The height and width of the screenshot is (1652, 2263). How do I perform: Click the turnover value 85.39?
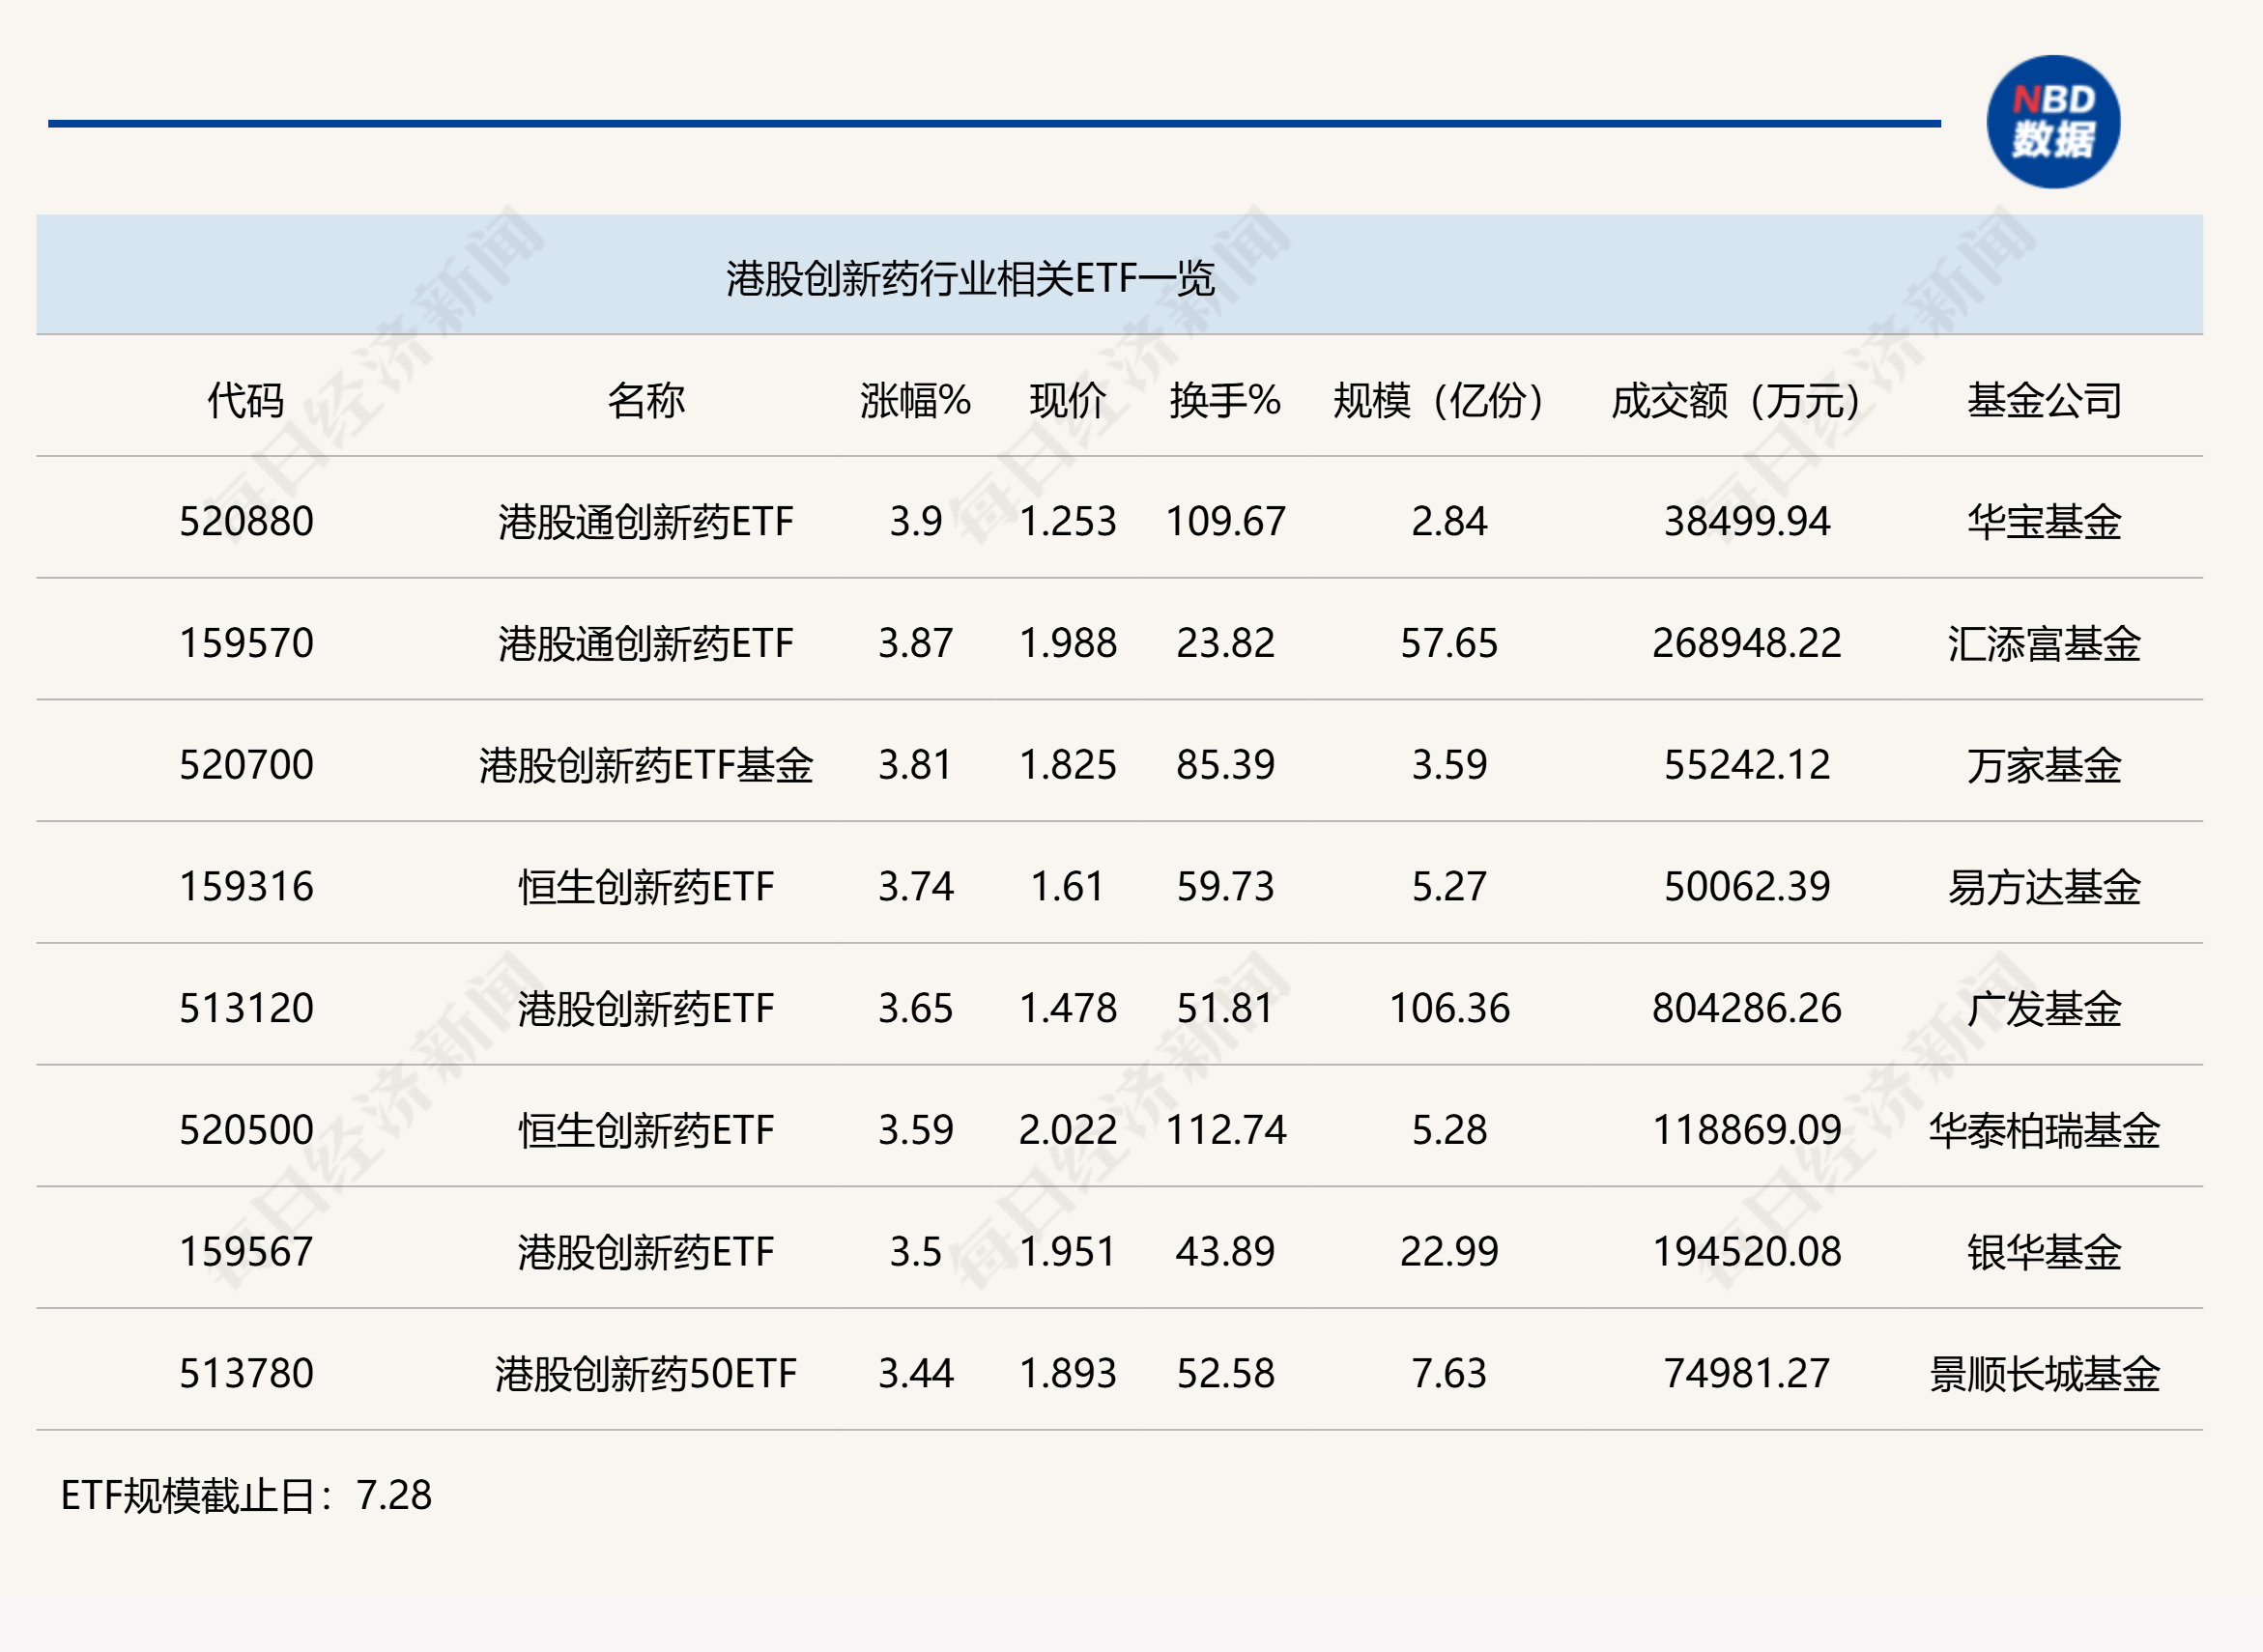click(x=1226, y=765)
